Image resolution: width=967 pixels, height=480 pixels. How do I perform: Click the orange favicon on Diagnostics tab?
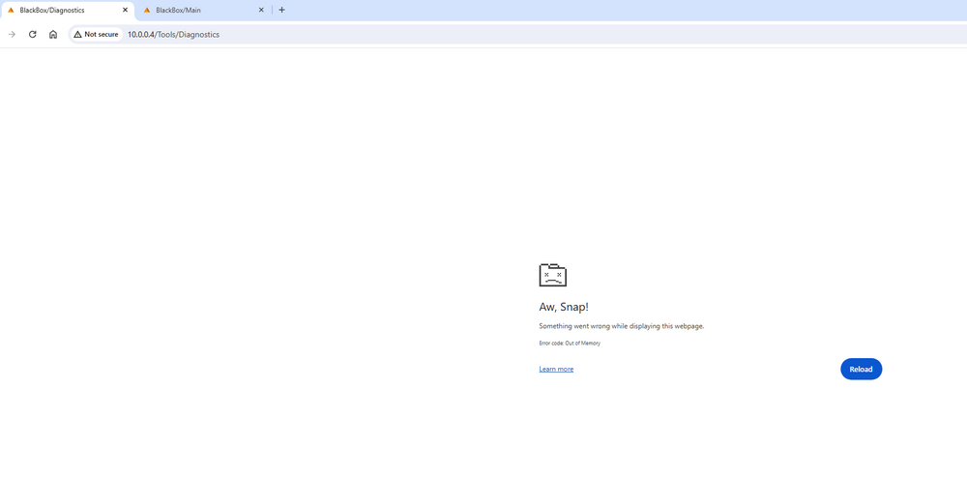click(x=11, y=10)
